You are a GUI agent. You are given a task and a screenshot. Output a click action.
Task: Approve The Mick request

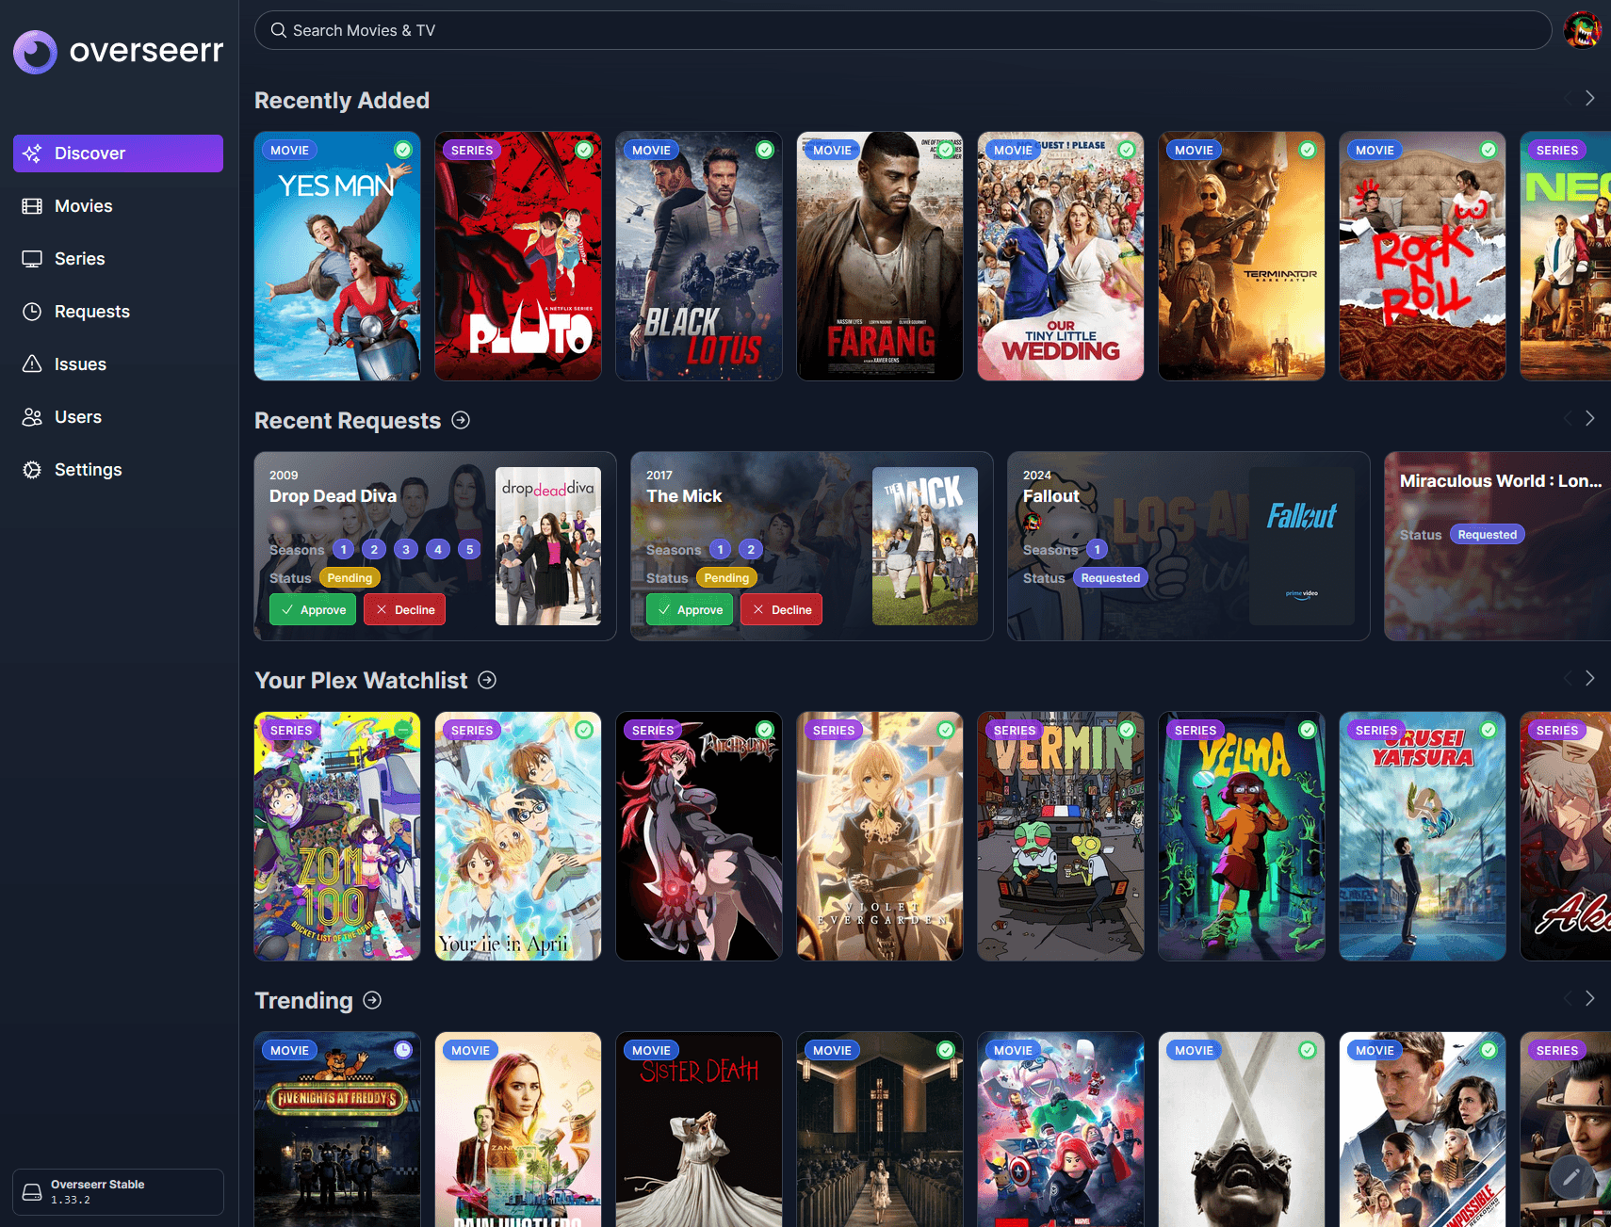690,609
